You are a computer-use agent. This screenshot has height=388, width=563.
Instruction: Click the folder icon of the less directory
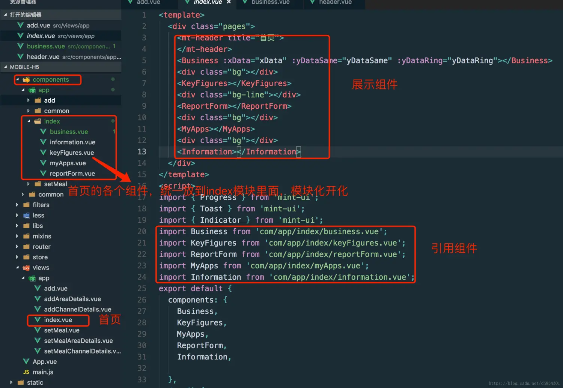click(26, 216)
